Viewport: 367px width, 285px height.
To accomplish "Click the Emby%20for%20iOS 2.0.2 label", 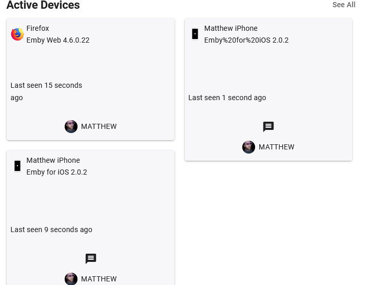I will 246,40.
